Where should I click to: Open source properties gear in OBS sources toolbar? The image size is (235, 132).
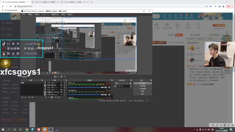[x=52, y=97]
